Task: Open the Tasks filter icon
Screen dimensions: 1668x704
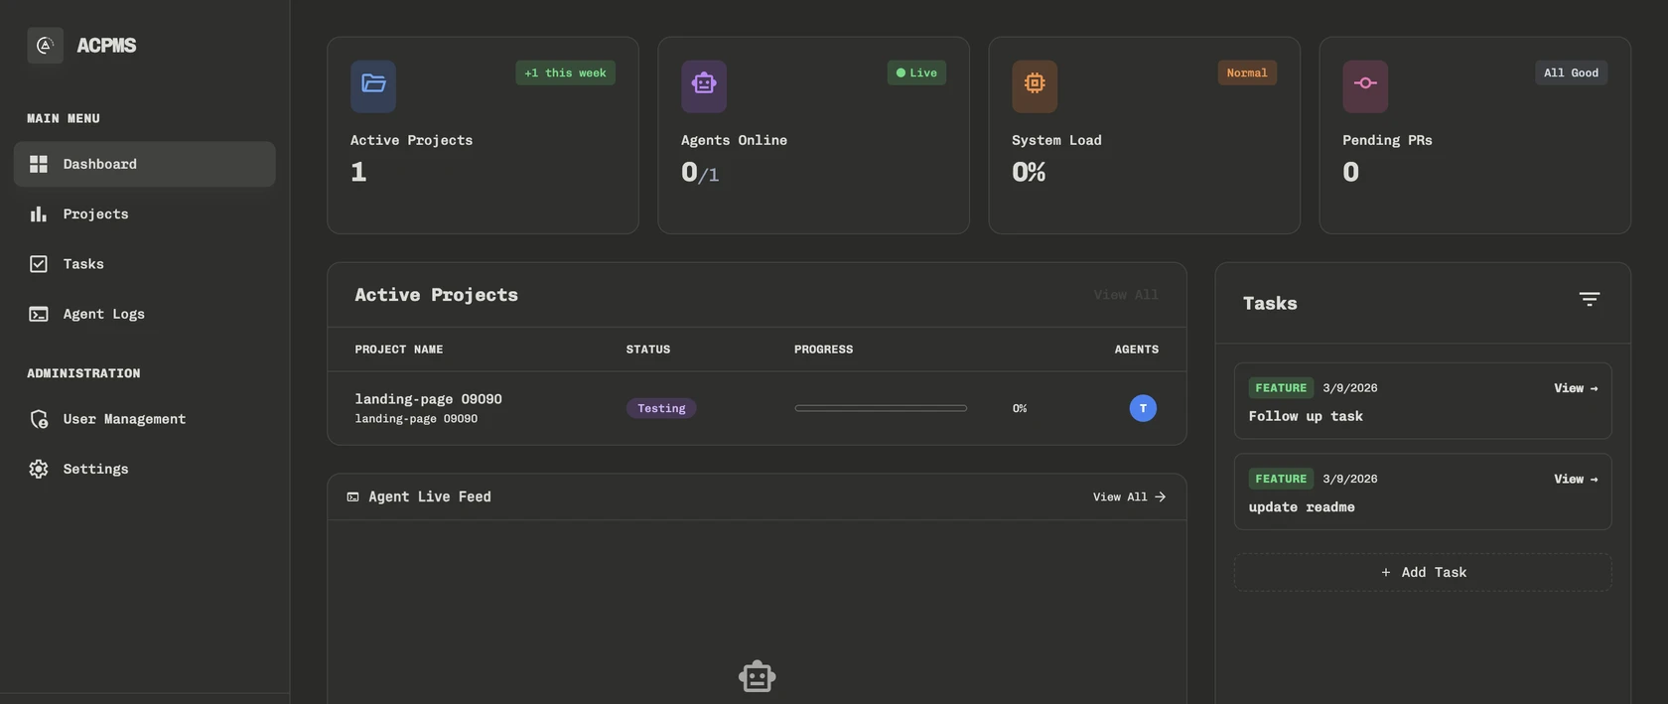Action: pos(1589,300)
